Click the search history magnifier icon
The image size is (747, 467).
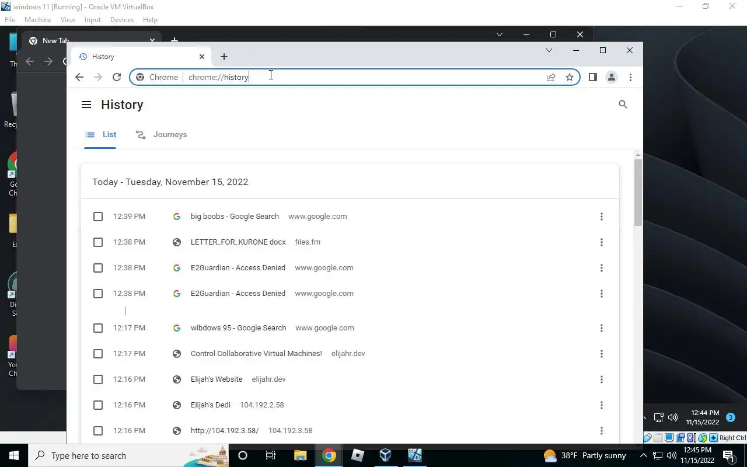(623, 104)
